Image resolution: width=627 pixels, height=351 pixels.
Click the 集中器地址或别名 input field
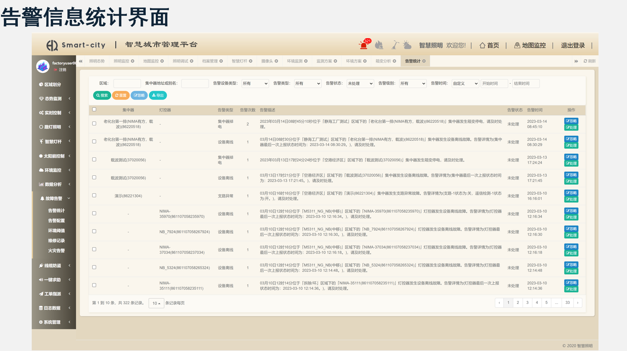click(195, 83)
